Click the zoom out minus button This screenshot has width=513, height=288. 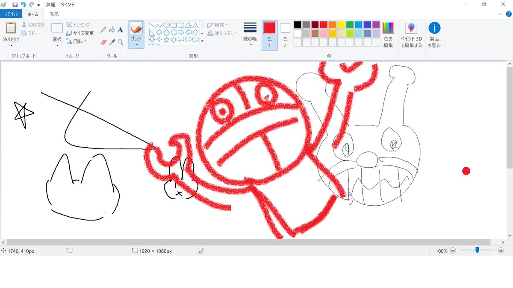point(453,251)
